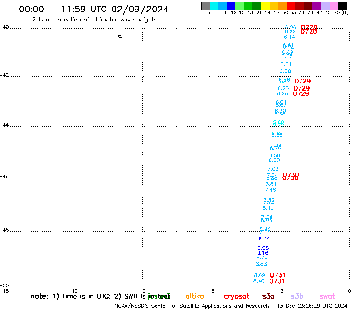The width and height of the screenshot is (353, 310).
Task: Click the wave height value 8.70
Action: click(262, 258)
